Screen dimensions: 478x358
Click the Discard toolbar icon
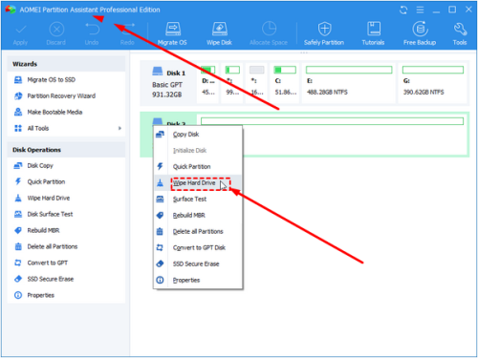[x=56, y=30]
